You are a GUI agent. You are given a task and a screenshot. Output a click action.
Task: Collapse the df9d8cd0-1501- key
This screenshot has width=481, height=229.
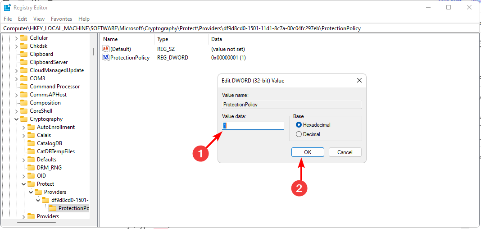tap(38, 200)
